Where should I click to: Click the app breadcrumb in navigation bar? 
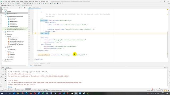pos(13,6)
